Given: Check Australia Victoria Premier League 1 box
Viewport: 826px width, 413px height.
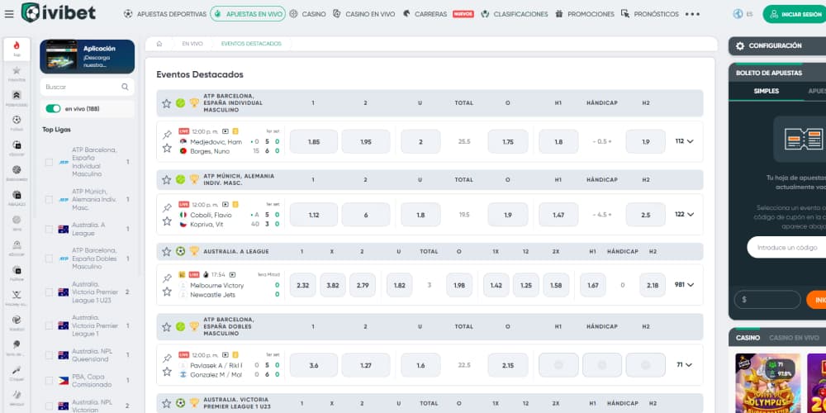Looking at the screenshot, I should tap(49, 325).
